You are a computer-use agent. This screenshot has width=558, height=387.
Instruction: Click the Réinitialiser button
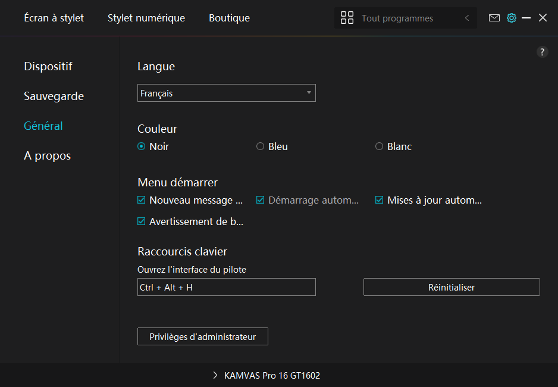[x=452, y=287]
